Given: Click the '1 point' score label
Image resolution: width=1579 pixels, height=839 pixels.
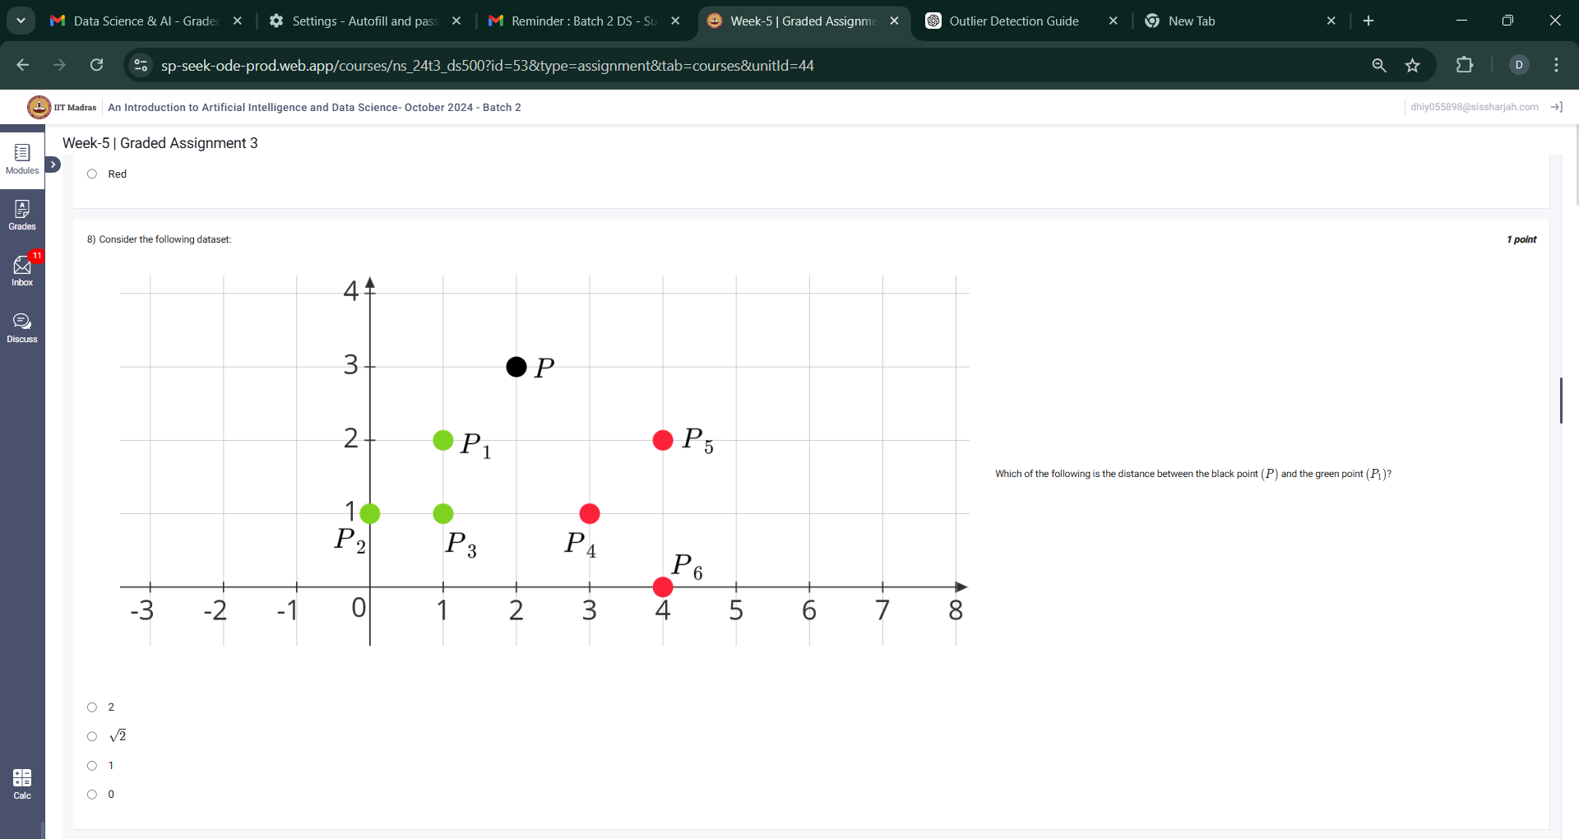Looking at the screenshot, I should pos(1521,239).
